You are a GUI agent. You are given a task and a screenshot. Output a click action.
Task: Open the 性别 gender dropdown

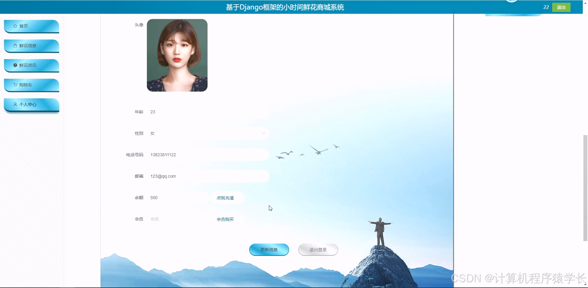[208, 133]
